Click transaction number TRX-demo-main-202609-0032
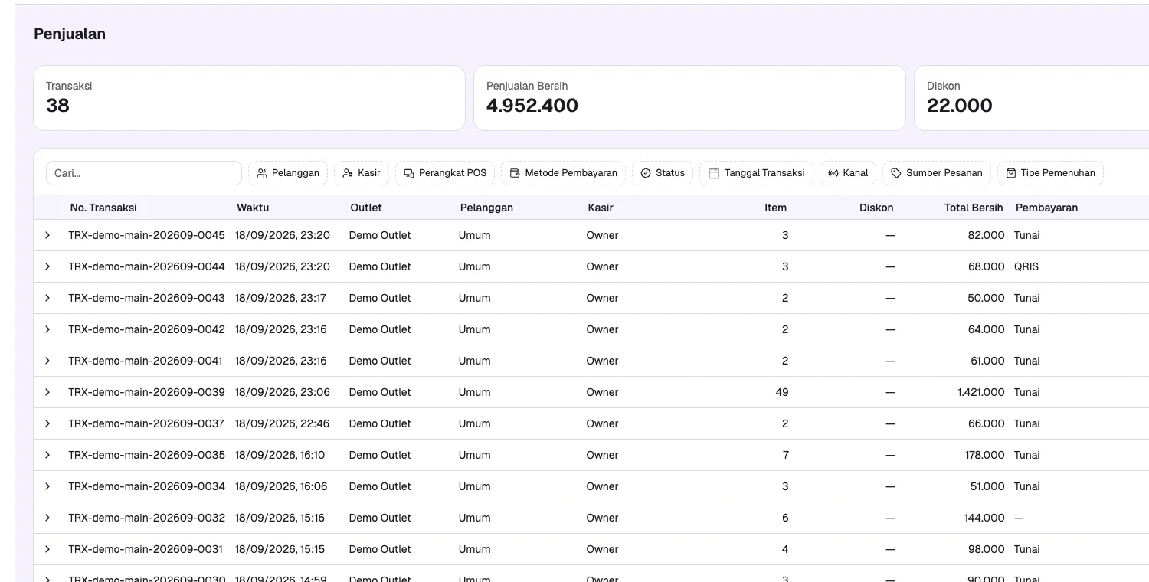 146,518
